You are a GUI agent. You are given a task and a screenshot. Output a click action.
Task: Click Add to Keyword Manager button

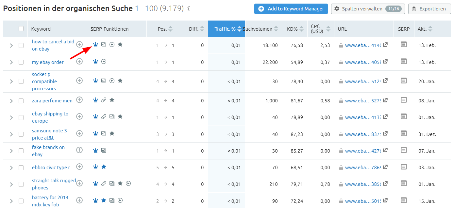point(291,9)
